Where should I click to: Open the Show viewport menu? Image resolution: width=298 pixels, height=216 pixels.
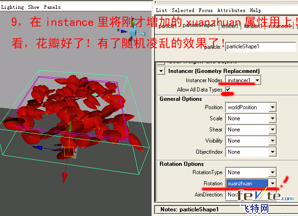point(33,7)
